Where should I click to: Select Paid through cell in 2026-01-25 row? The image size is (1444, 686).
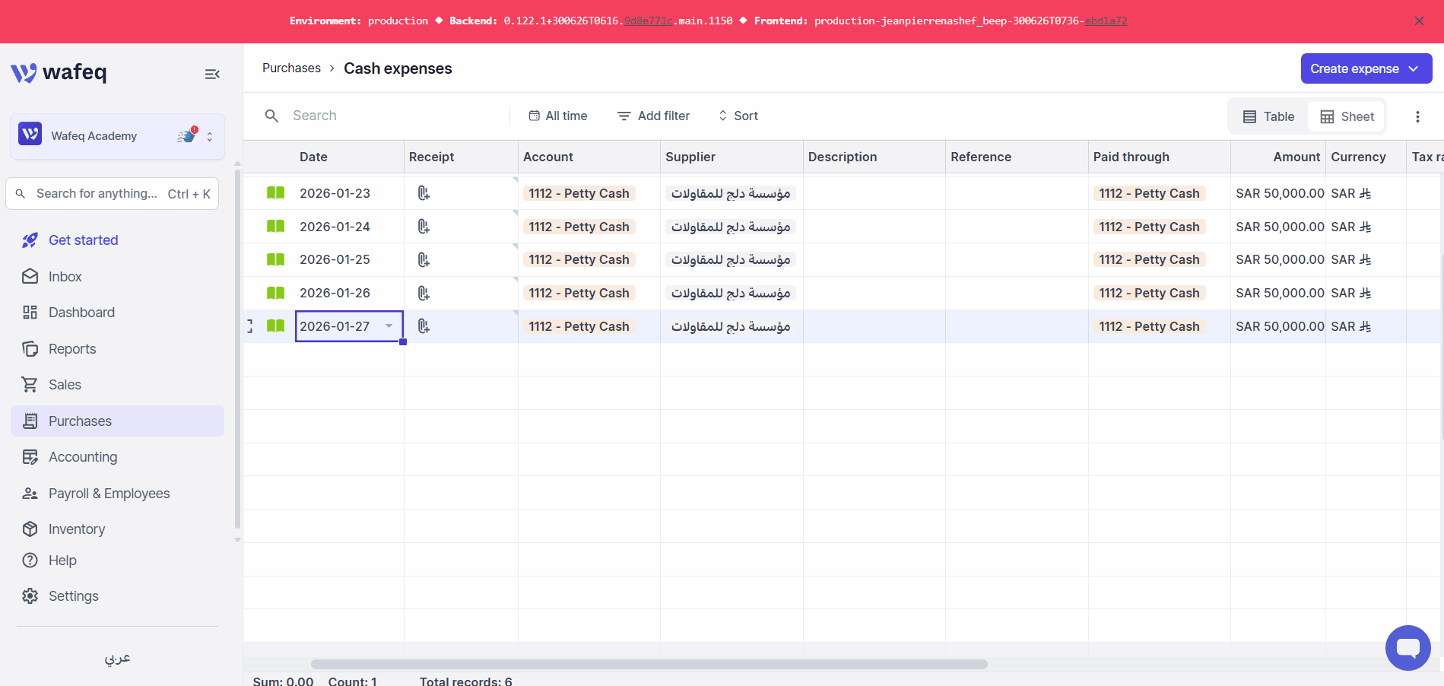coord(1159,259)
